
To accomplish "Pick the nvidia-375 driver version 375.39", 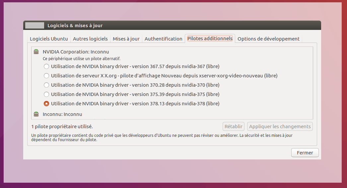I will tap(46, 94).
